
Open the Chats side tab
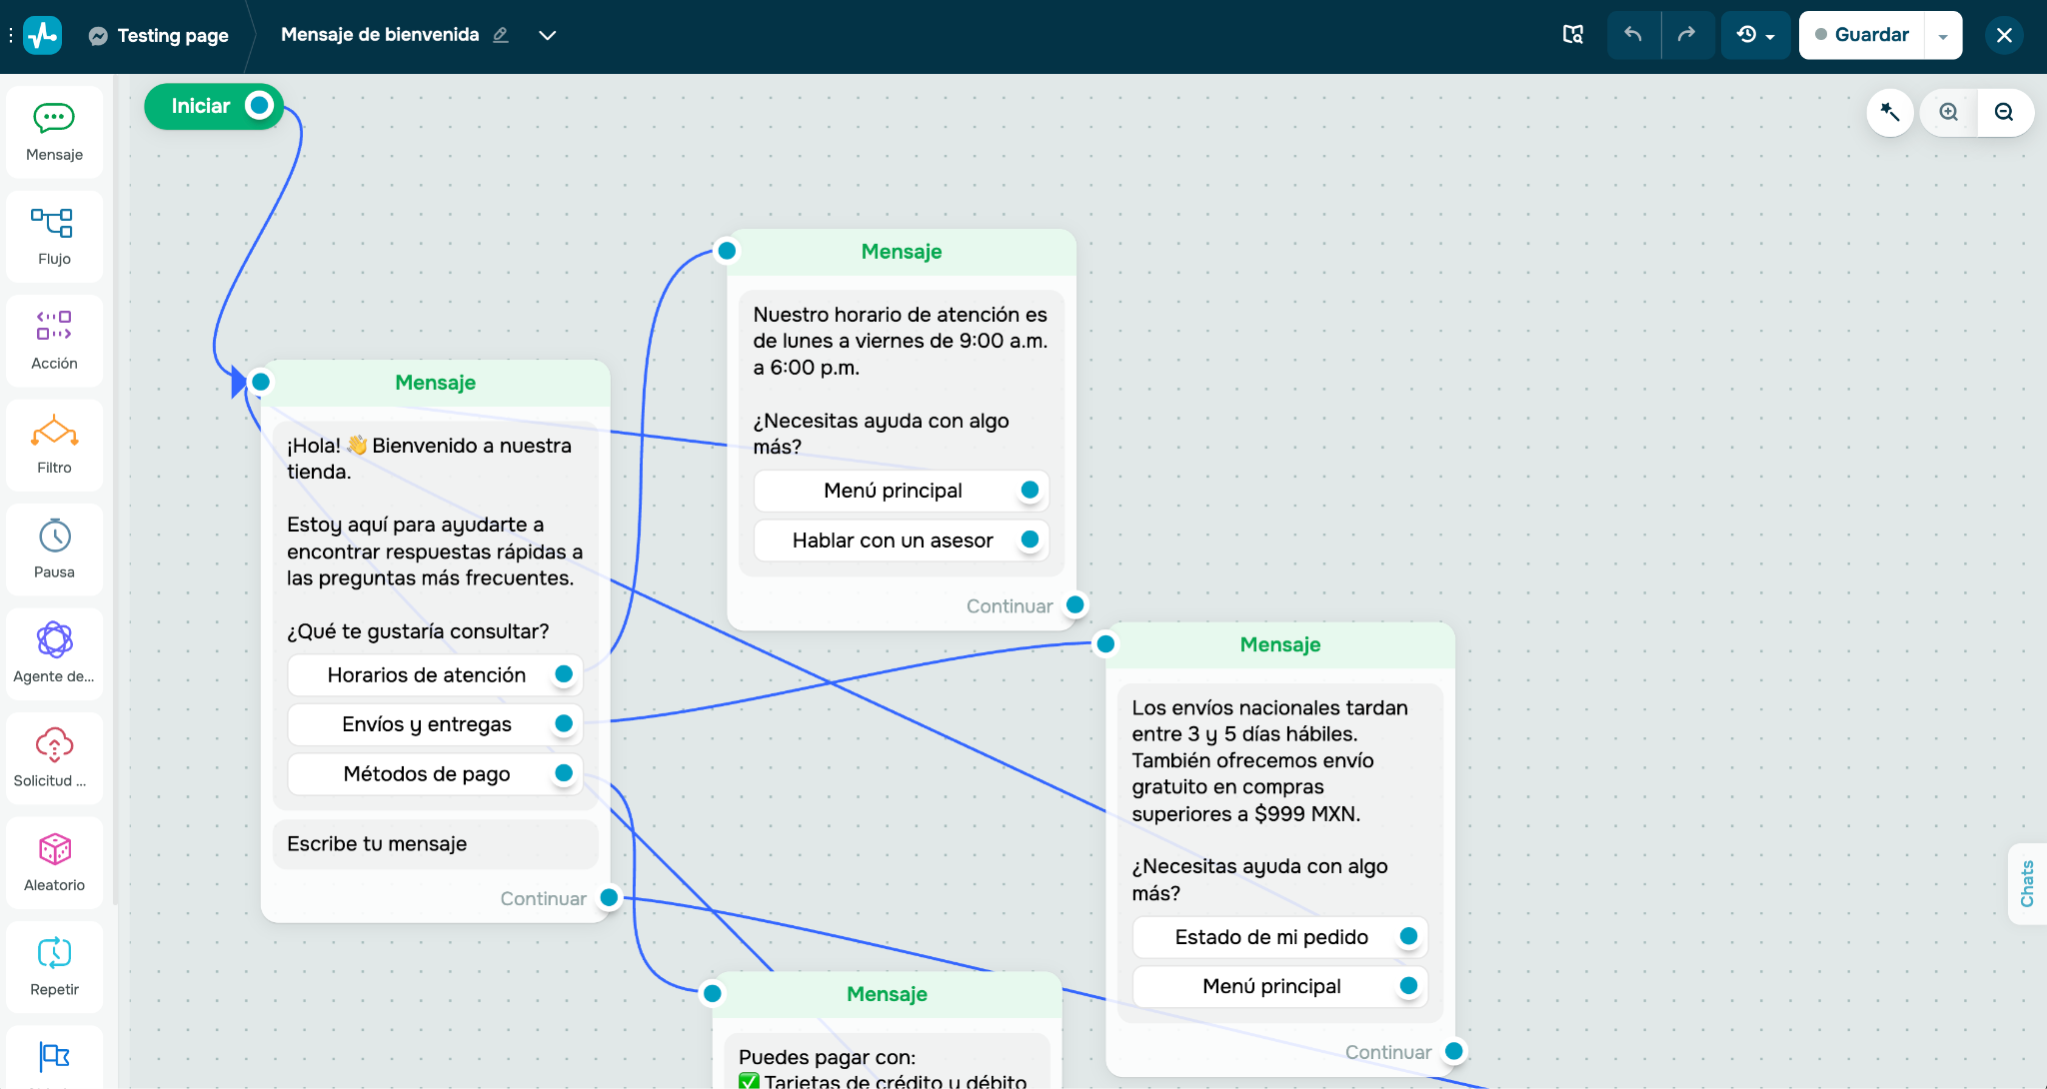coord(2027,884)
